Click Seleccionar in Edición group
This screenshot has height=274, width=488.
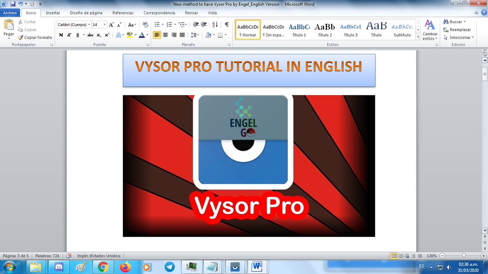[x=459, y=37]
